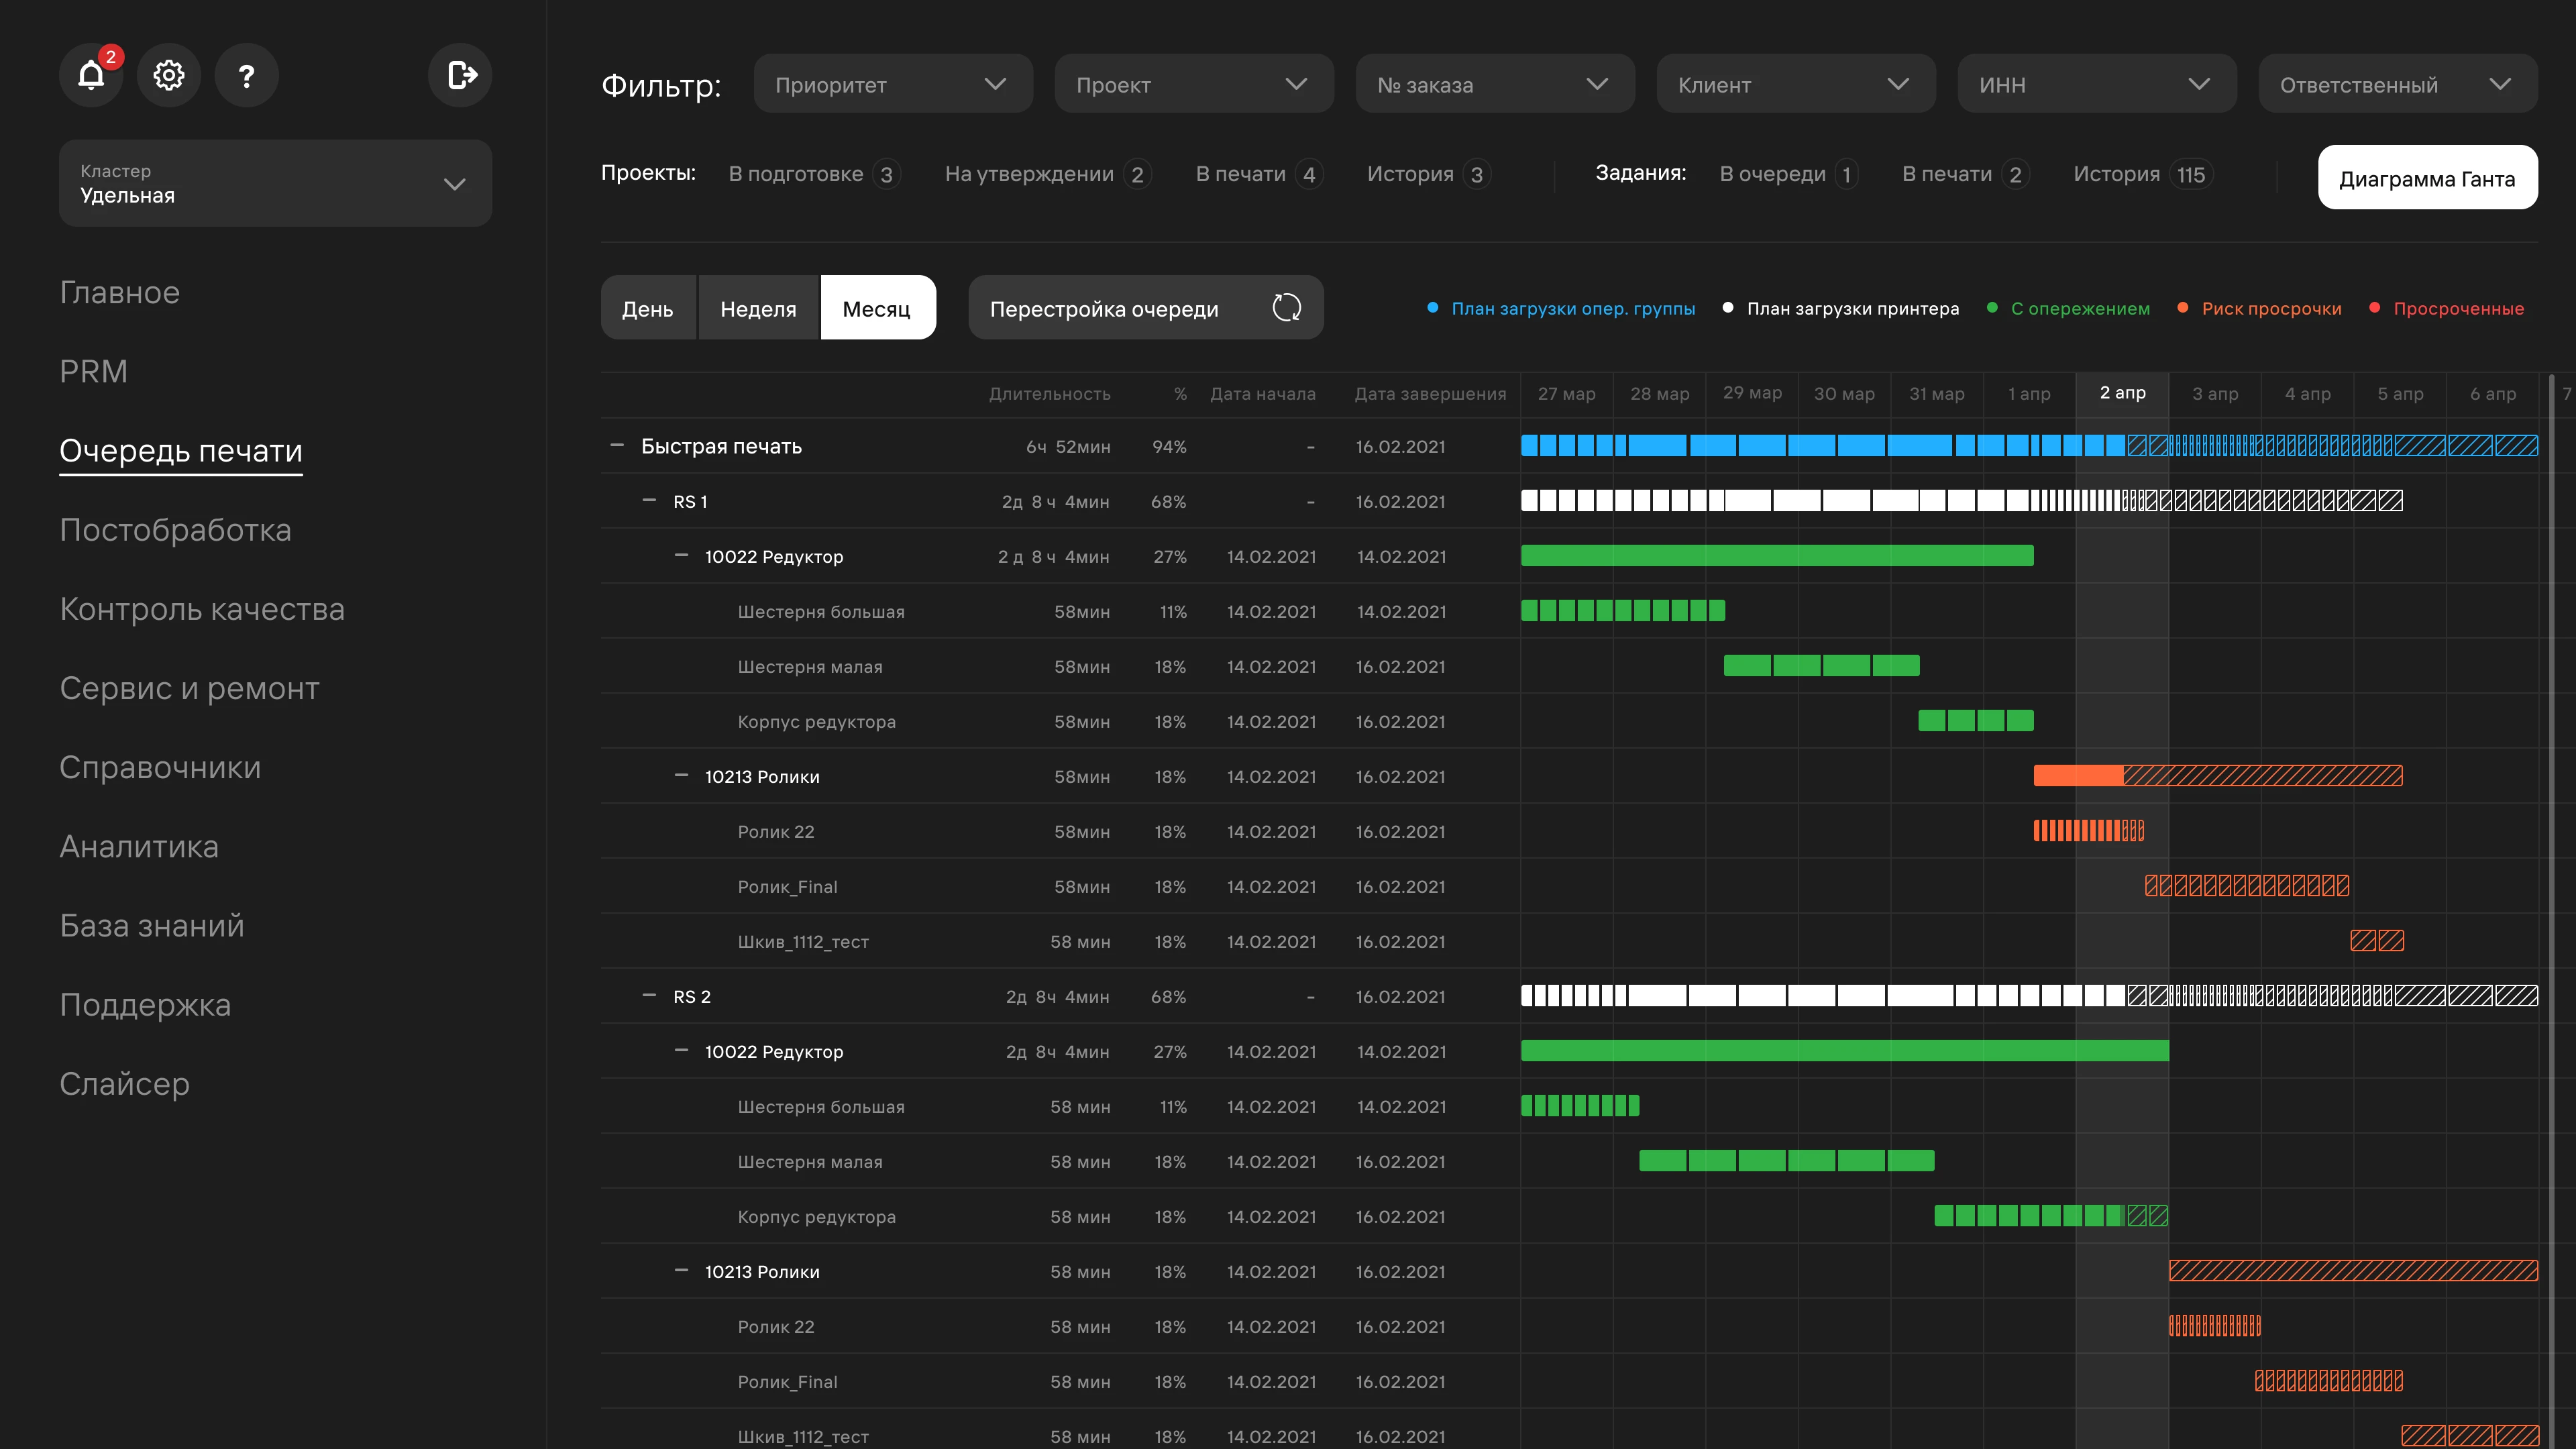Screen dimensions: 2576x1449
Task: Click legend Просроченные
Action: click(2447, 308)
